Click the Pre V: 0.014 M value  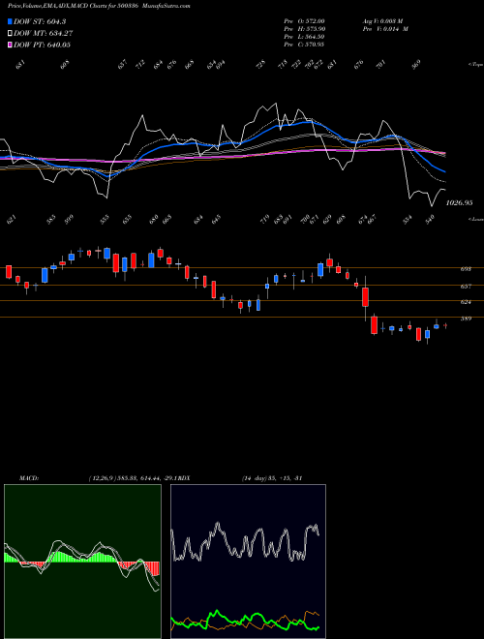point(385,29)
